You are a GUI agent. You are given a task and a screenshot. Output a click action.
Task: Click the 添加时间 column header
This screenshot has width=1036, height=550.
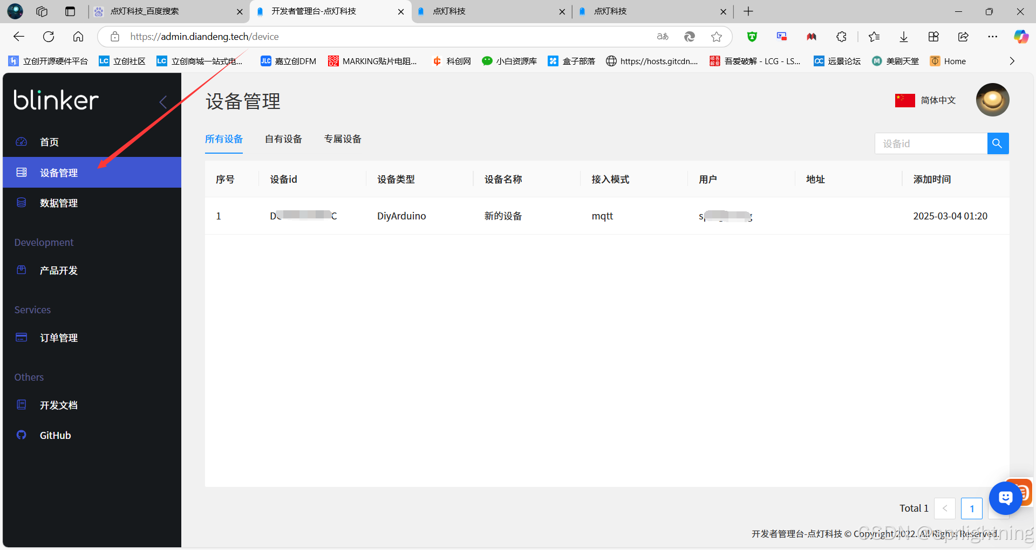coord(932,179)
